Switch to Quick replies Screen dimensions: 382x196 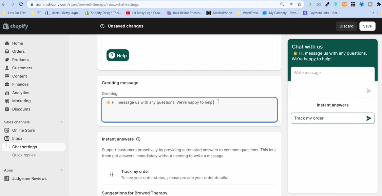tap(24, 155)
